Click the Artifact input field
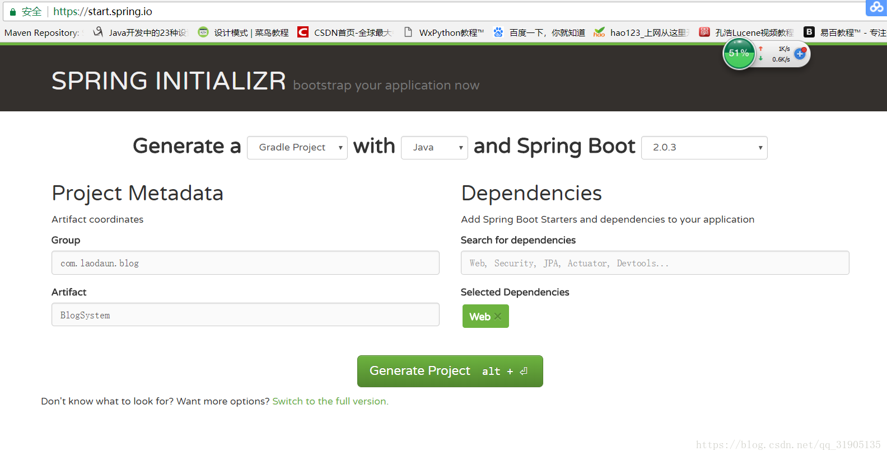887x456 pixels. [245, 315]
